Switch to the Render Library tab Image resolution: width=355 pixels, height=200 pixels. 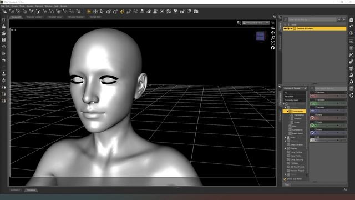coord(34,17)
